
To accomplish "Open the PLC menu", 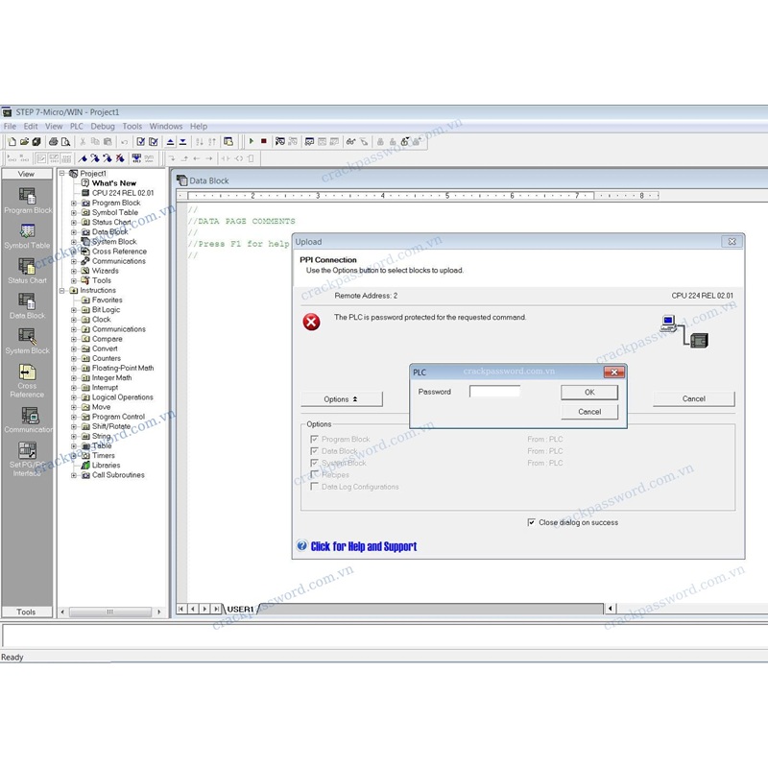I will click(x=77, y=127).
